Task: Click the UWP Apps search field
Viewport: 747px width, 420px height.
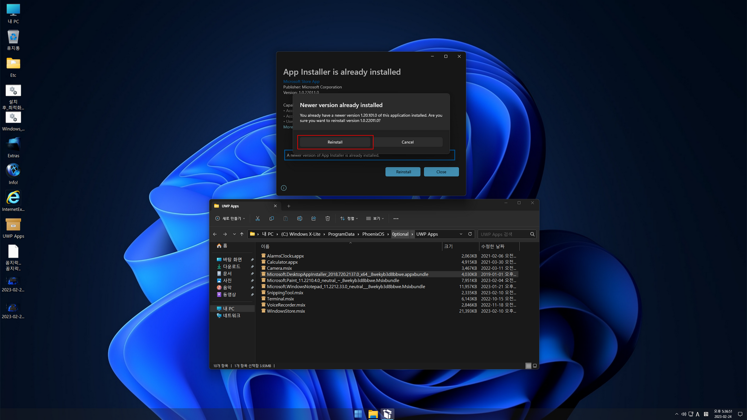Action: pyautogui.click(x=503, y=234)
